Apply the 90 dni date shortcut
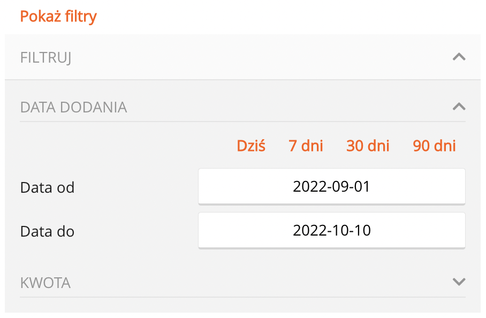The image size is (486, 318). 434,146
